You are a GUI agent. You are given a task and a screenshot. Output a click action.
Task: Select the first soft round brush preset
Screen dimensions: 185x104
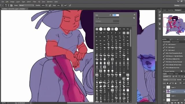(x=97, y=29)
